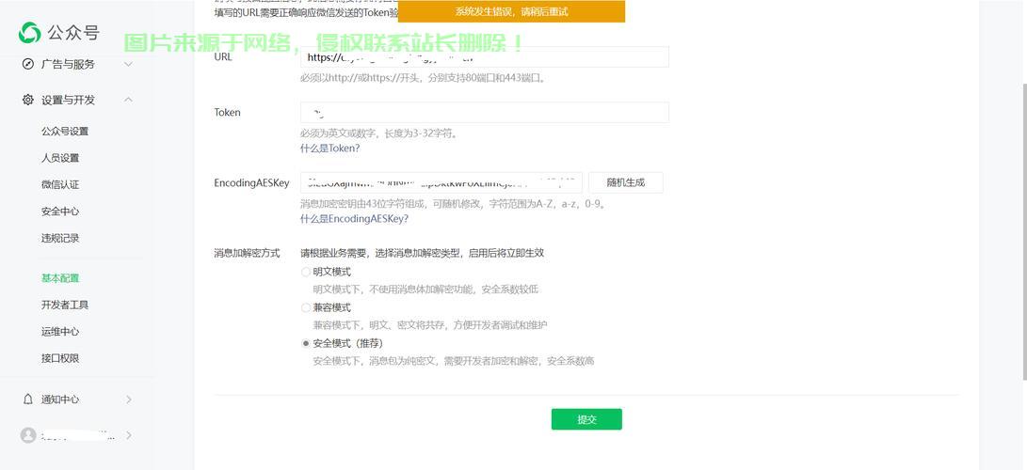Open 开发者工具 in the sidebar
This screenshot has height=470, width=1027.
(65, 305)
